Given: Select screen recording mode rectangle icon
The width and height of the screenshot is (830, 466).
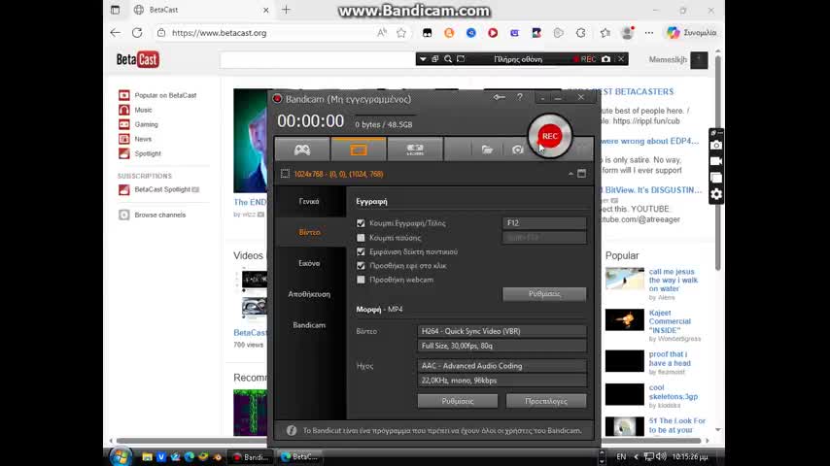Looking at the screenshot, I should pyautogui.click(x=359, y=150).
